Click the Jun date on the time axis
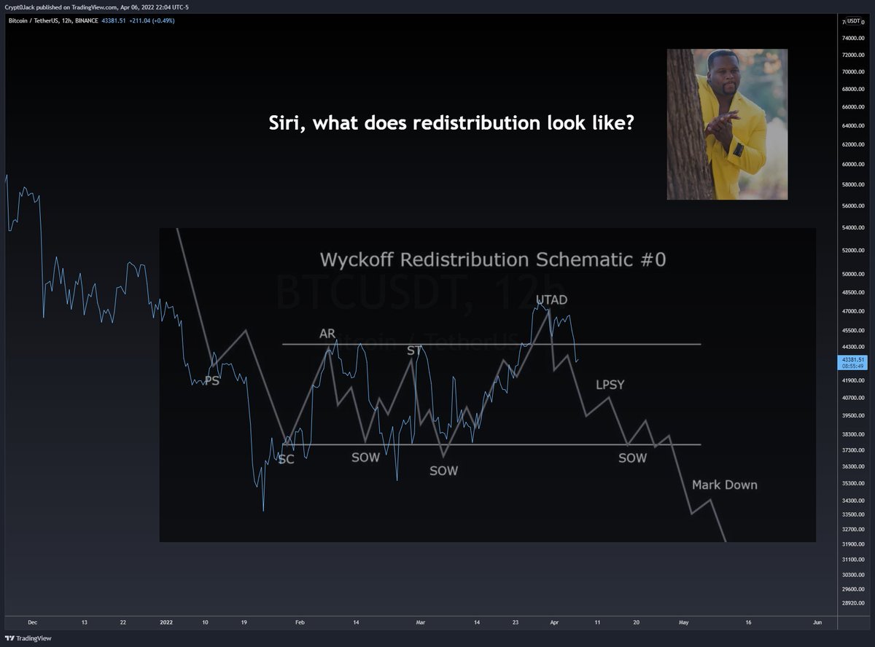 [817, 622]
